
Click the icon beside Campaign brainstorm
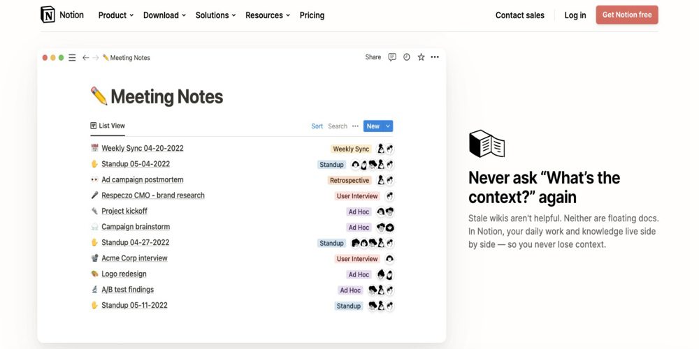[94, 227]
